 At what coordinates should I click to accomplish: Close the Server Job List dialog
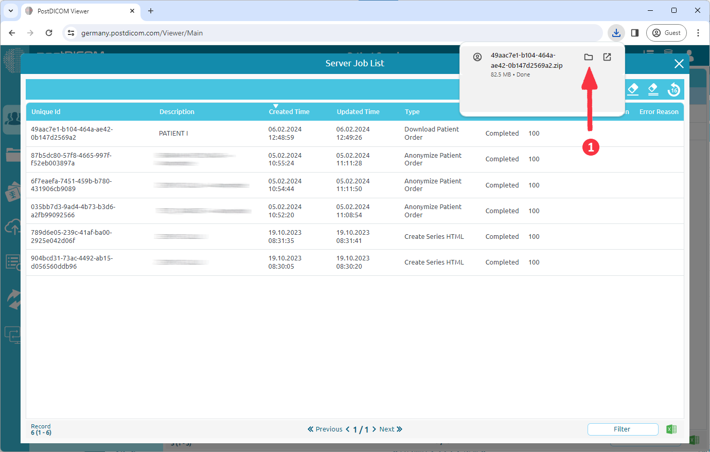(x=679, y=64)
